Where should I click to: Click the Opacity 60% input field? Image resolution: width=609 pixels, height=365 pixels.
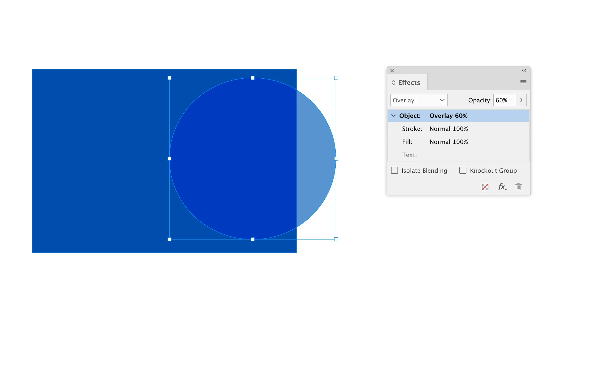504,100
